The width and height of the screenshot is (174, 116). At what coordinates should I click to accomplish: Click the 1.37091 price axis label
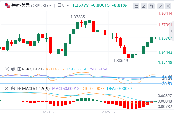pos(165,25)
